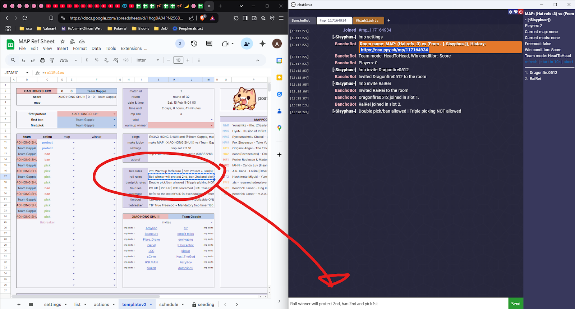
Task: Select Dragonfire0512 in player list
Action: click(543, 73)
